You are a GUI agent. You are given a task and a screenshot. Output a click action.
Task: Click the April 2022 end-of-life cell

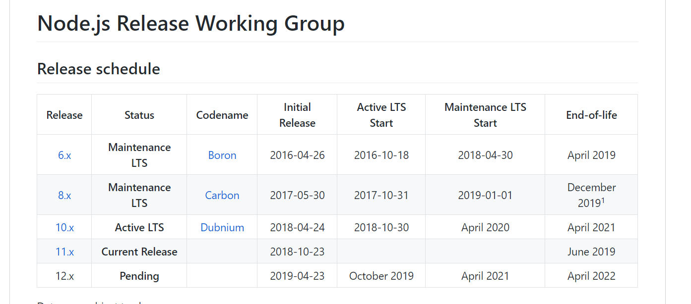[x=591, y=276]
